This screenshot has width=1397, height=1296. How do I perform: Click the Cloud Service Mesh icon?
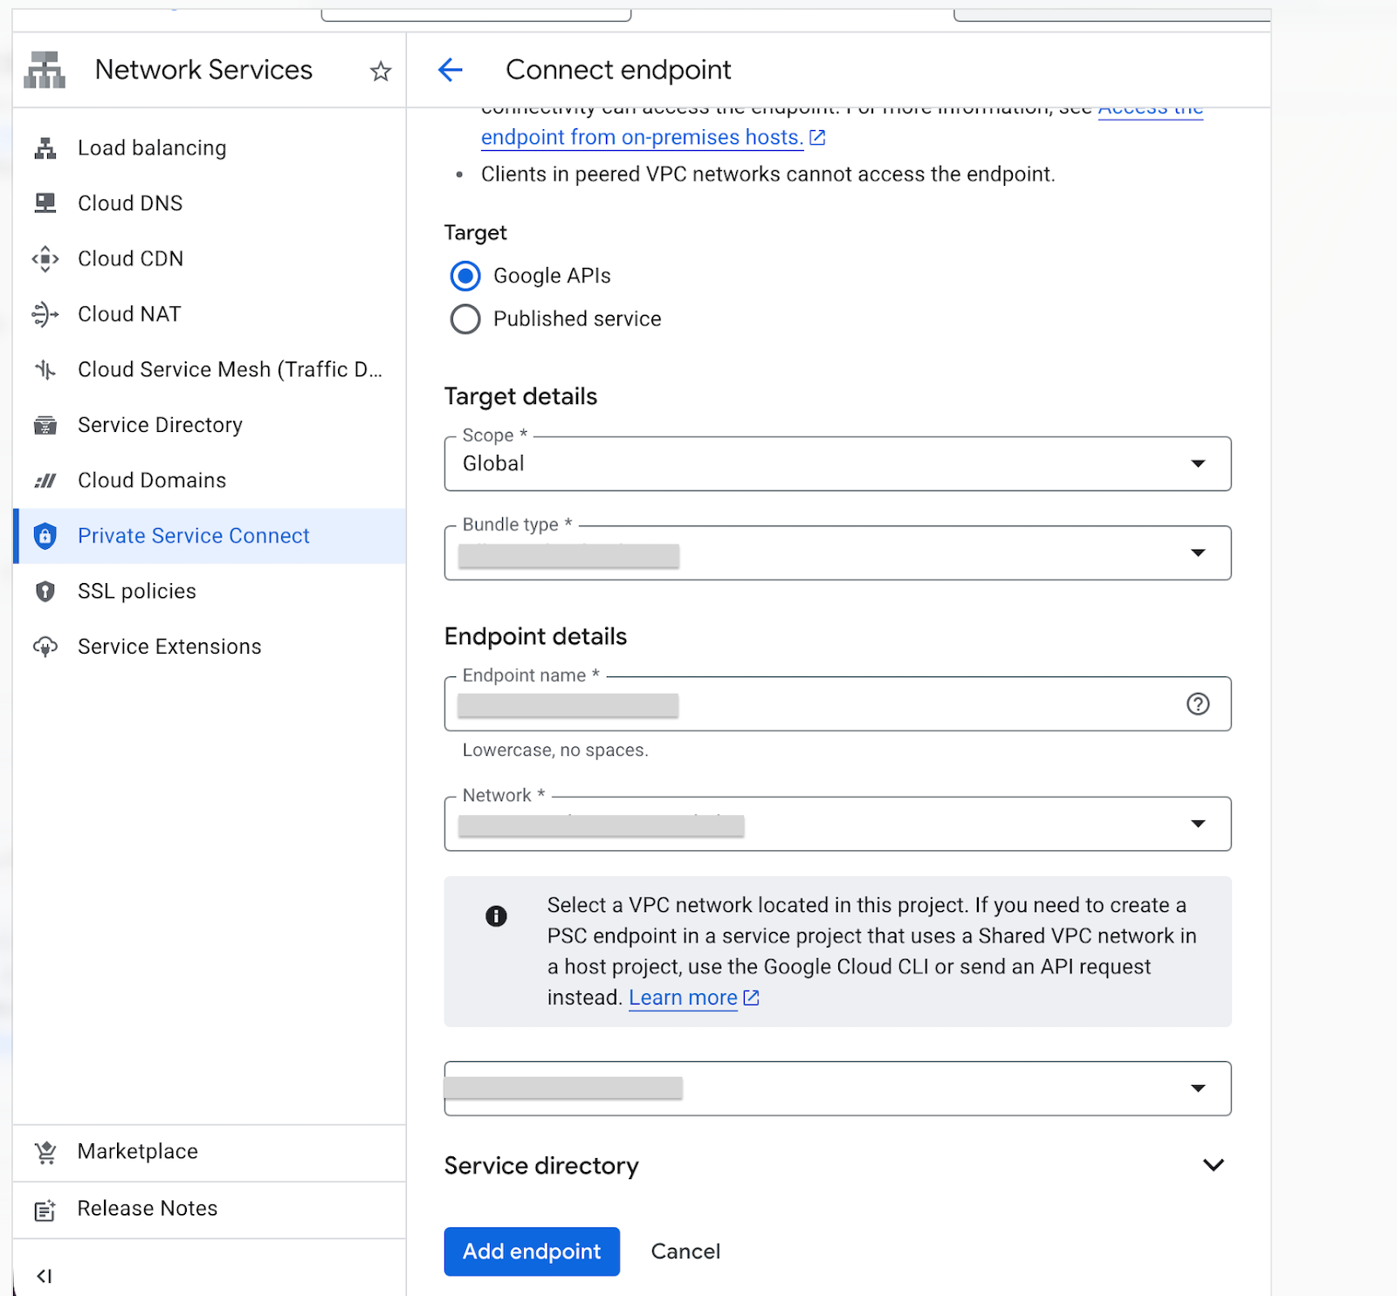click(x=45, y=370)
